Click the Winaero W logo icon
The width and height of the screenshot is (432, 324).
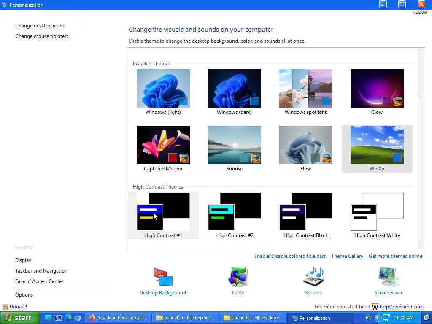(x=375, y=307)
